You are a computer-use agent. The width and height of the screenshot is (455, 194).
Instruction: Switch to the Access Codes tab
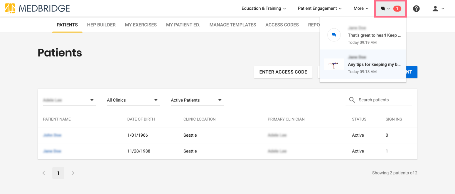(x=282, y=25)
